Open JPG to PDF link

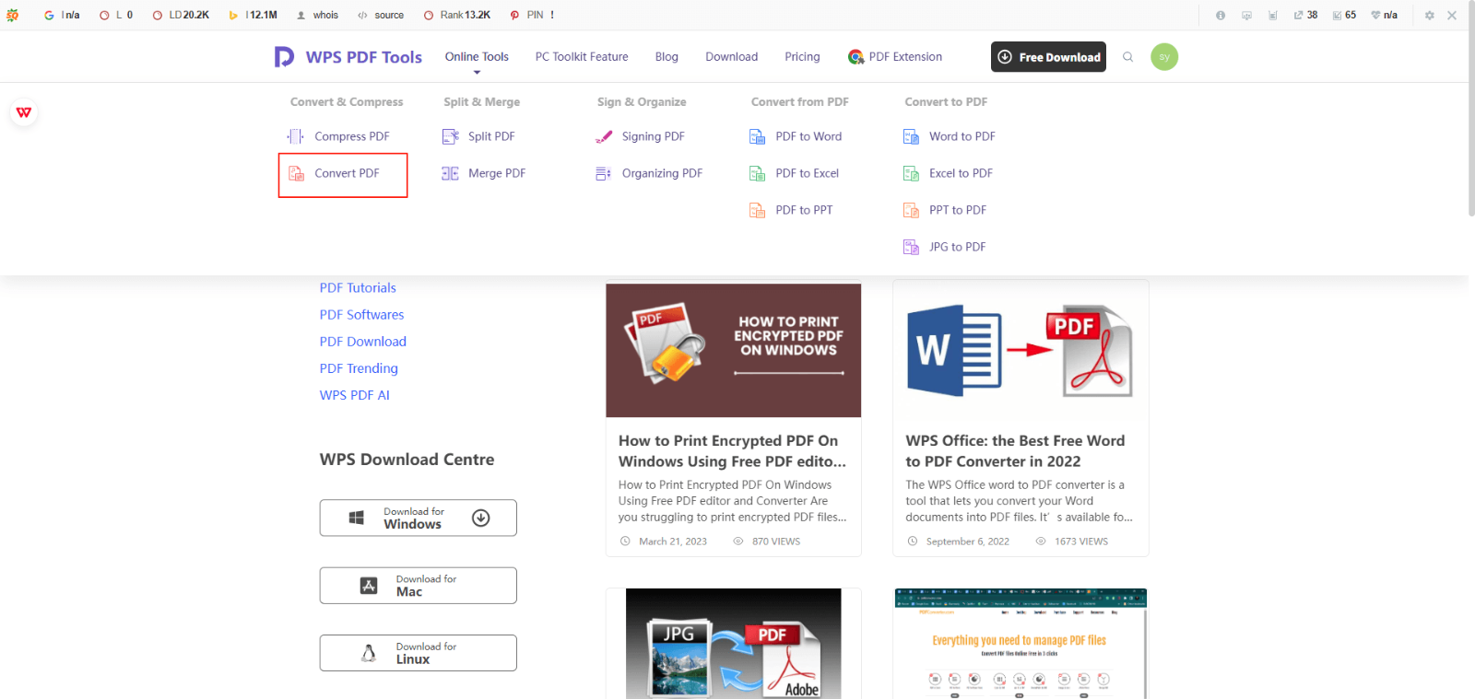(957, 247)
